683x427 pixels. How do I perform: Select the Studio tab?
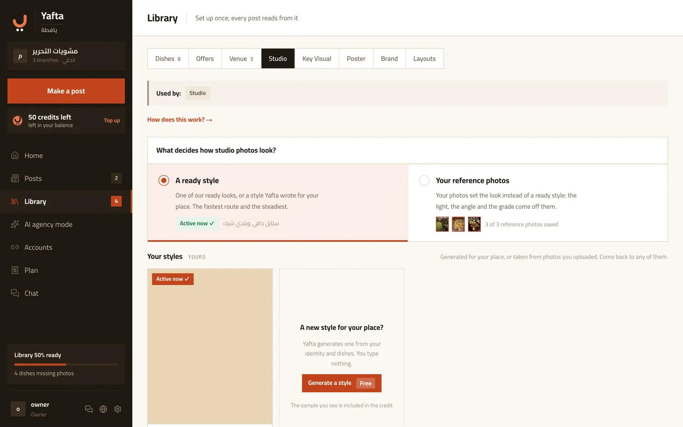(x=278, y=59)
